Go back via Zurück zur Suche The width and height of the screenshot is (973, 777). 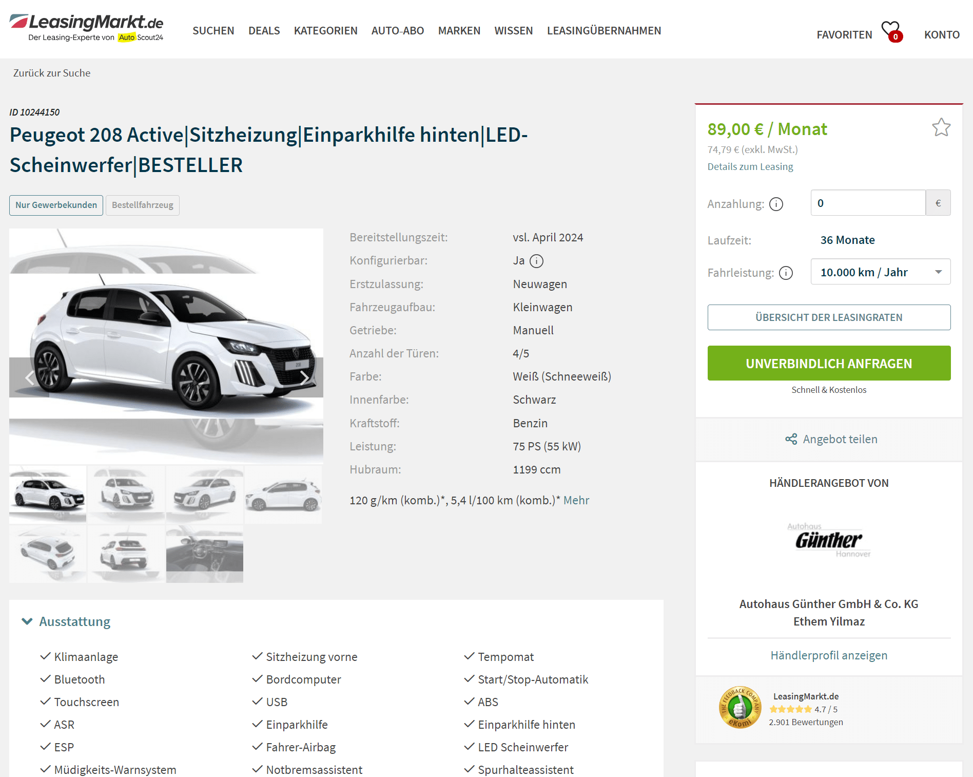[52, 73]
